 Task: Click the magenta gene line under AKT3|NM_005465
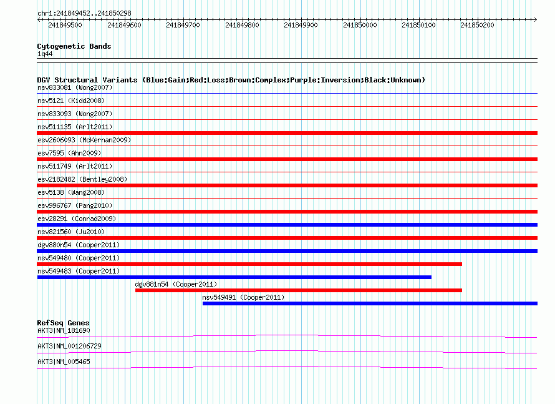click(x=287, y=367)
